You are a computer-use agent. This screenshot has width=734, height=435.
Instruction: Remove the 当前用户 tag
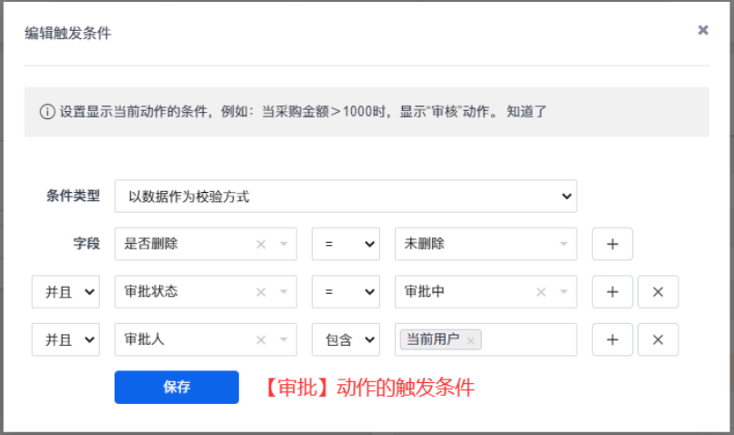pos(470,341)
